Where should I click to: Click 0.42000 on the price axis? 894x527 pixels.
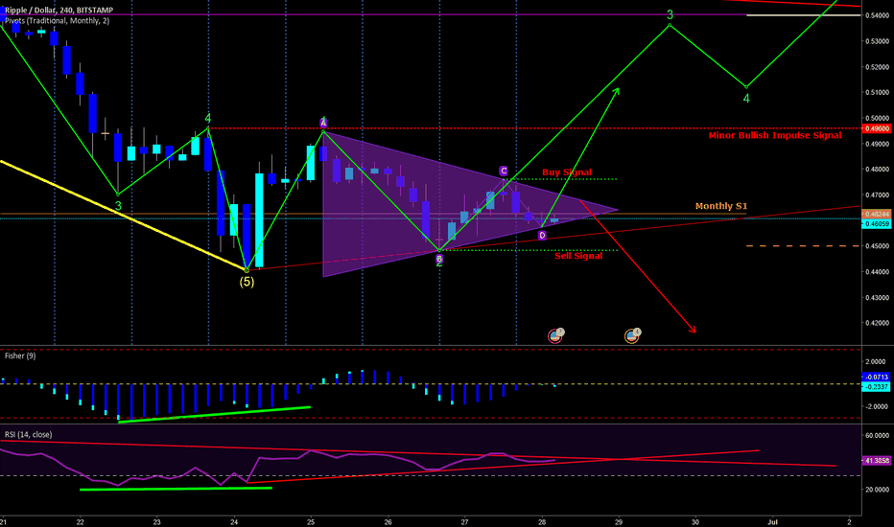[878, 323]
